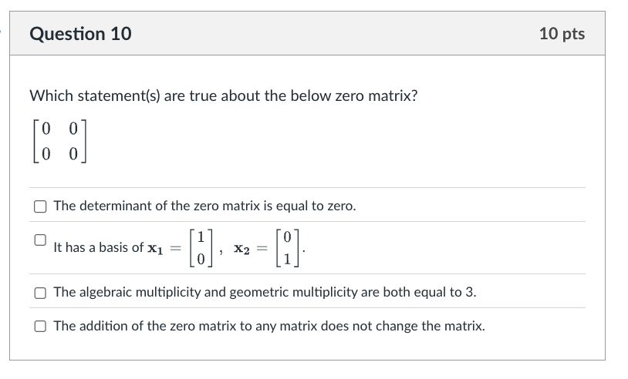Check the determinant equals zero checkbox
The height and width of the screenshot is (379, 628).
[x=39, y=206]
